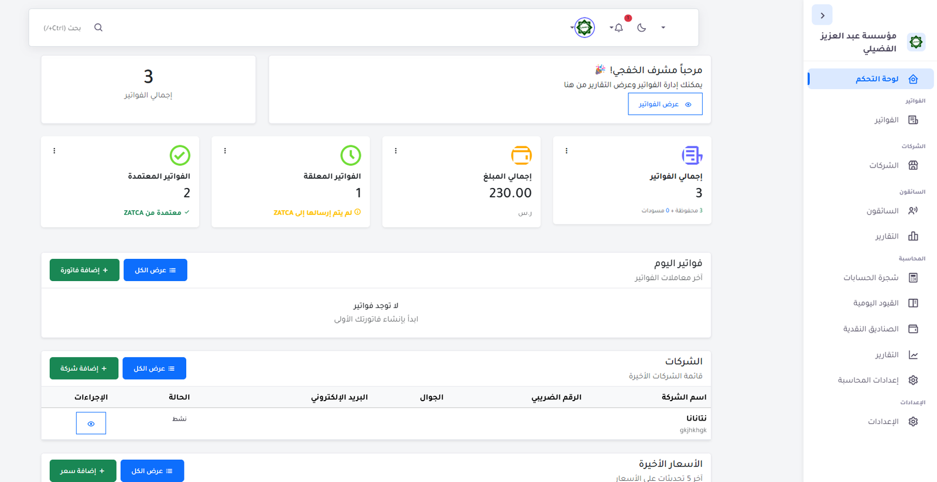Viewport: 937px width, 482px height.
Task: Click the invoice icon beside الفواتير
Action: pyautogui.click(x=913, y=120)
